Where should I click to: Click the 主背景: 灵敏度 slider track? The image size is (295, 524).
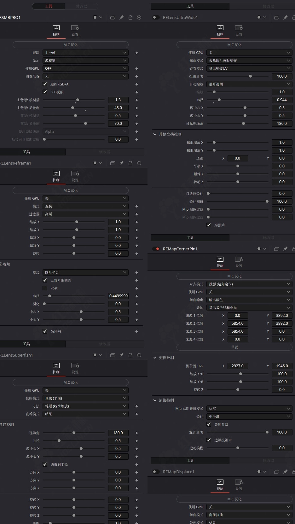pos(74,108)
